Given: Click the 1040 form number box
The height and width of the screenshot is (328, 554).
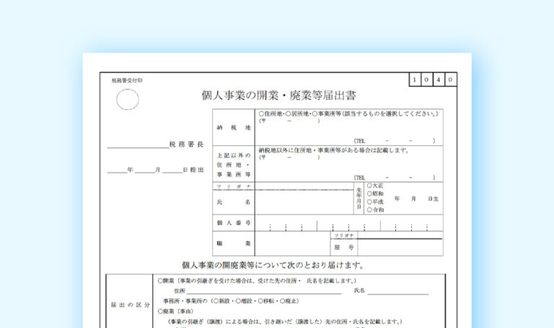Looking at the screenshot, I should click(433, 79).
